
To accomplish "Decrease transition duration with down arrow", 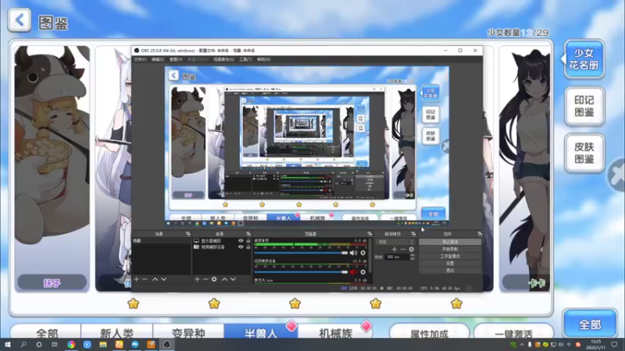I will [412, 259].
